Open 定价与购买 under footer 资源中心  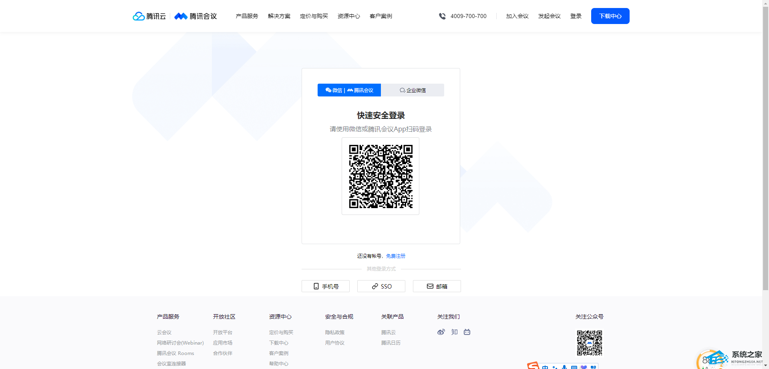[x=281, y=333]
